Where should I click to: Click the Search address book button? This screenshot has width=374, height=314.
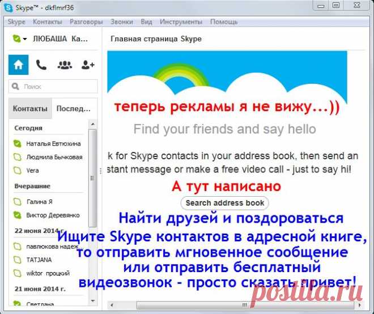click(225, 203)
